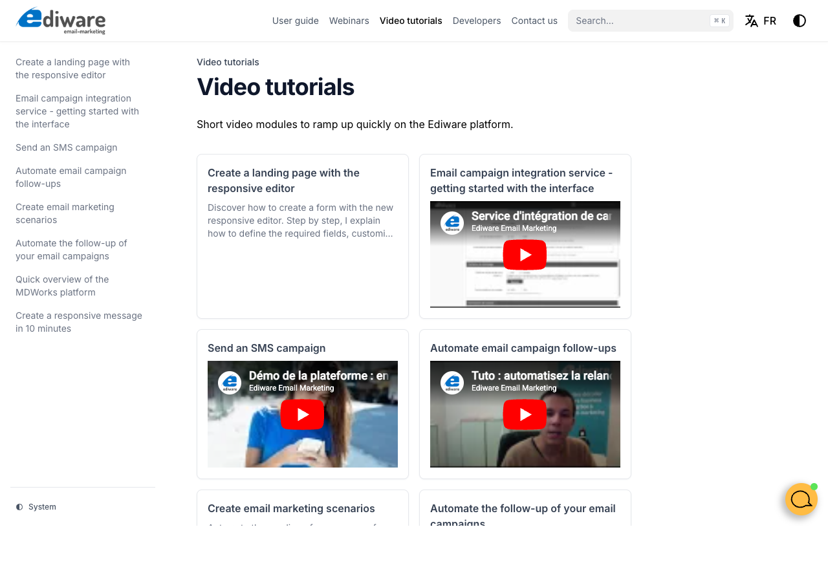Open the language switcher FR icon

point(761,21)
